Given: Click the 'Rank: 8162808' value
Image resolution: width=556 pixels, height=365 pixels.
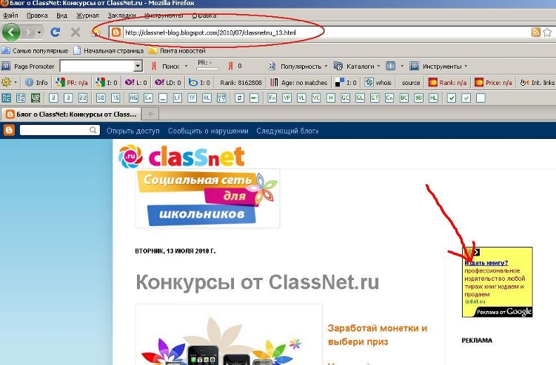Looking at the screenshot, I should [241, 83].
